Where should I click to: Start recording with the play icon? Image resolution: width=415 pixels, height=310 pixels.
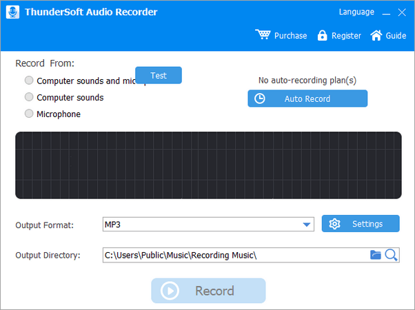[x=169, y=291]
